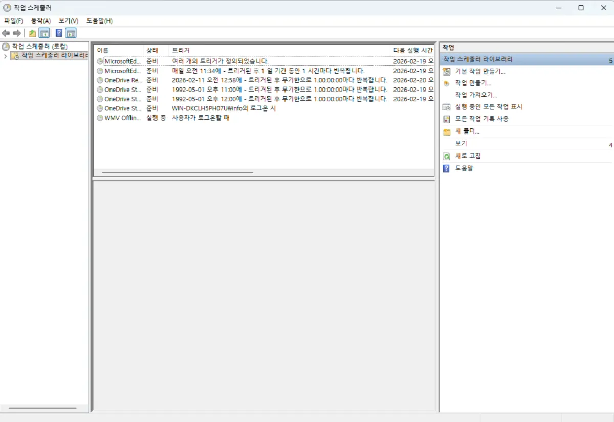This screenshot has height=422, width=614.
Task: Select the WMV Offline task row
Action: click(123, 118)
